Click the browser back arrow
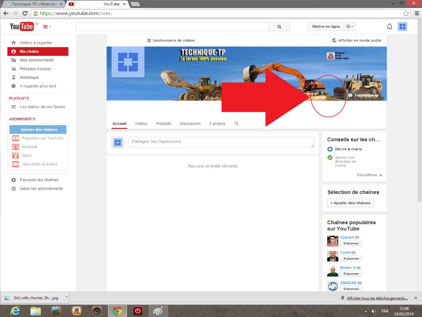Screen dimensions: 422x317 (6, 13)
